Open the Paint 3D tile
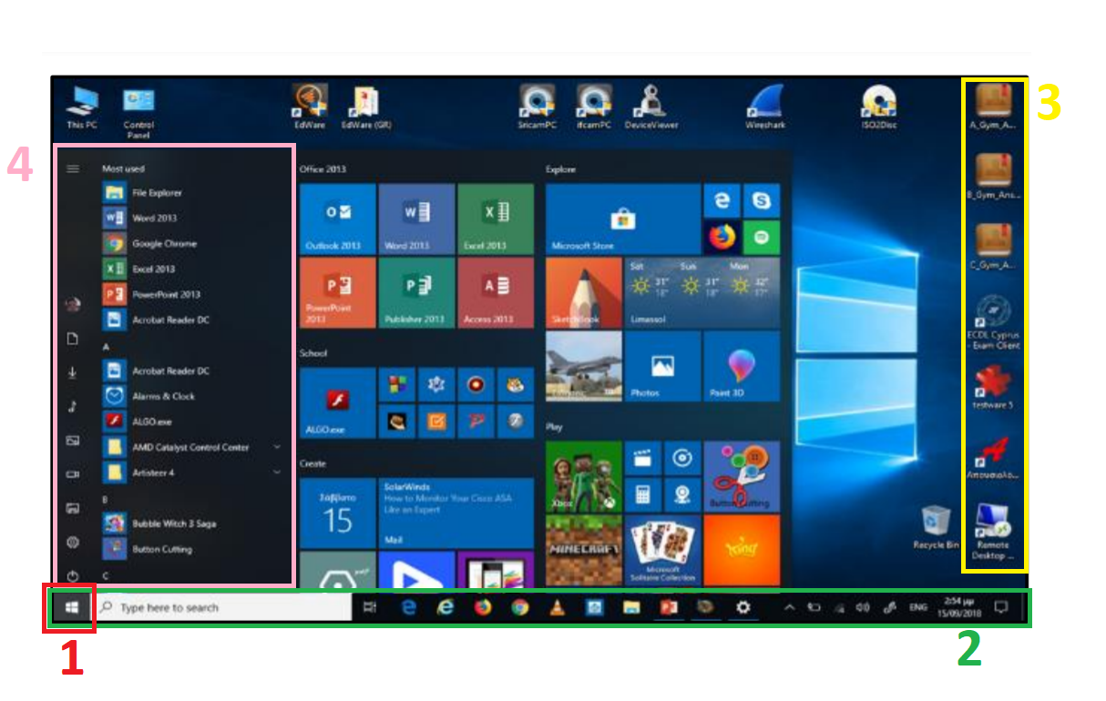This screenshot has width=1106, height=701. click(742, 366)
